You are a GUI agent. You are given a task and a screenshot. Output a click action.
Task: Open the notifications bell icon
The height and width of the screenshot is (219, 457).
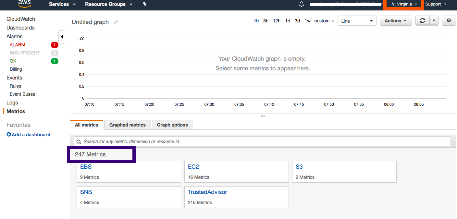pos(302,4)
